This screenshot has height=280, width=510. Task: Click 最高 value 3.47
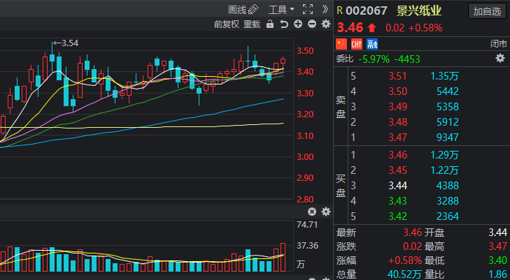498,246
